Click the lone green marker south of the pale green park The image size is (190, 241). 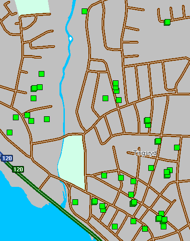coord(75,202)
